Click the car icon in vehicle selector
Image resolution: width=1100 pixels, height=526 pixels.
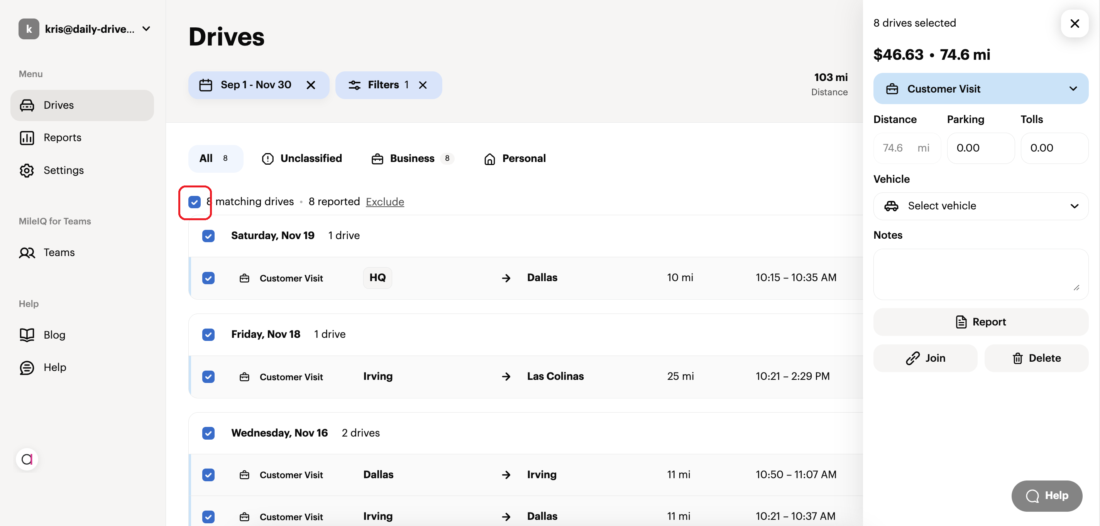(891, 206)
